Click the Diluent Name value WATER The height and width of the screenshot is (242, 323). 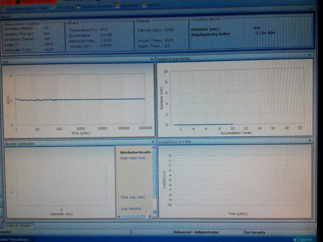pyautogui.click(x=106, y=35)
